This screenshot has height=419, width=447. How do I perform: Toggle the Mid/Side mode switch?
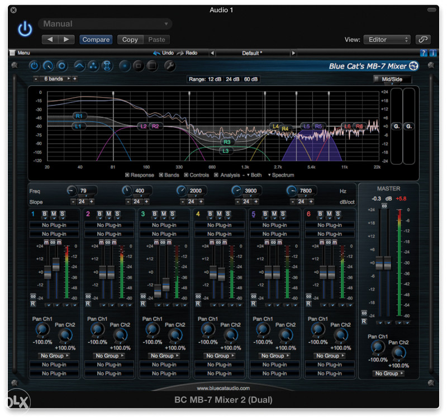click(392, 79)
